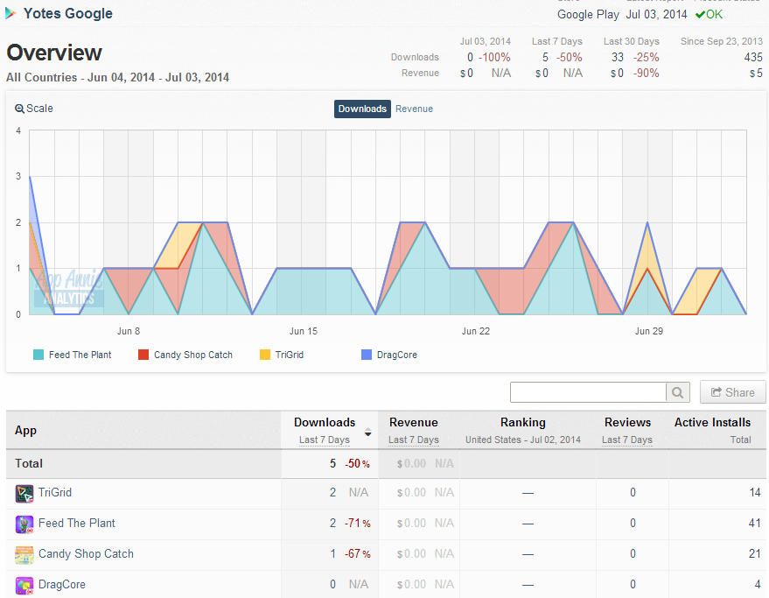Toggle Candy Shop Catch legend series
Image resolution: width=769 pixels, height=598 pixels.
185,355
